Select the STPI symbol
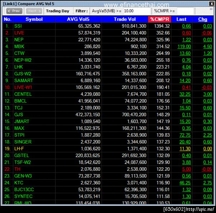The width and height of the screenshot is (216, 213). tap(19, 135)
